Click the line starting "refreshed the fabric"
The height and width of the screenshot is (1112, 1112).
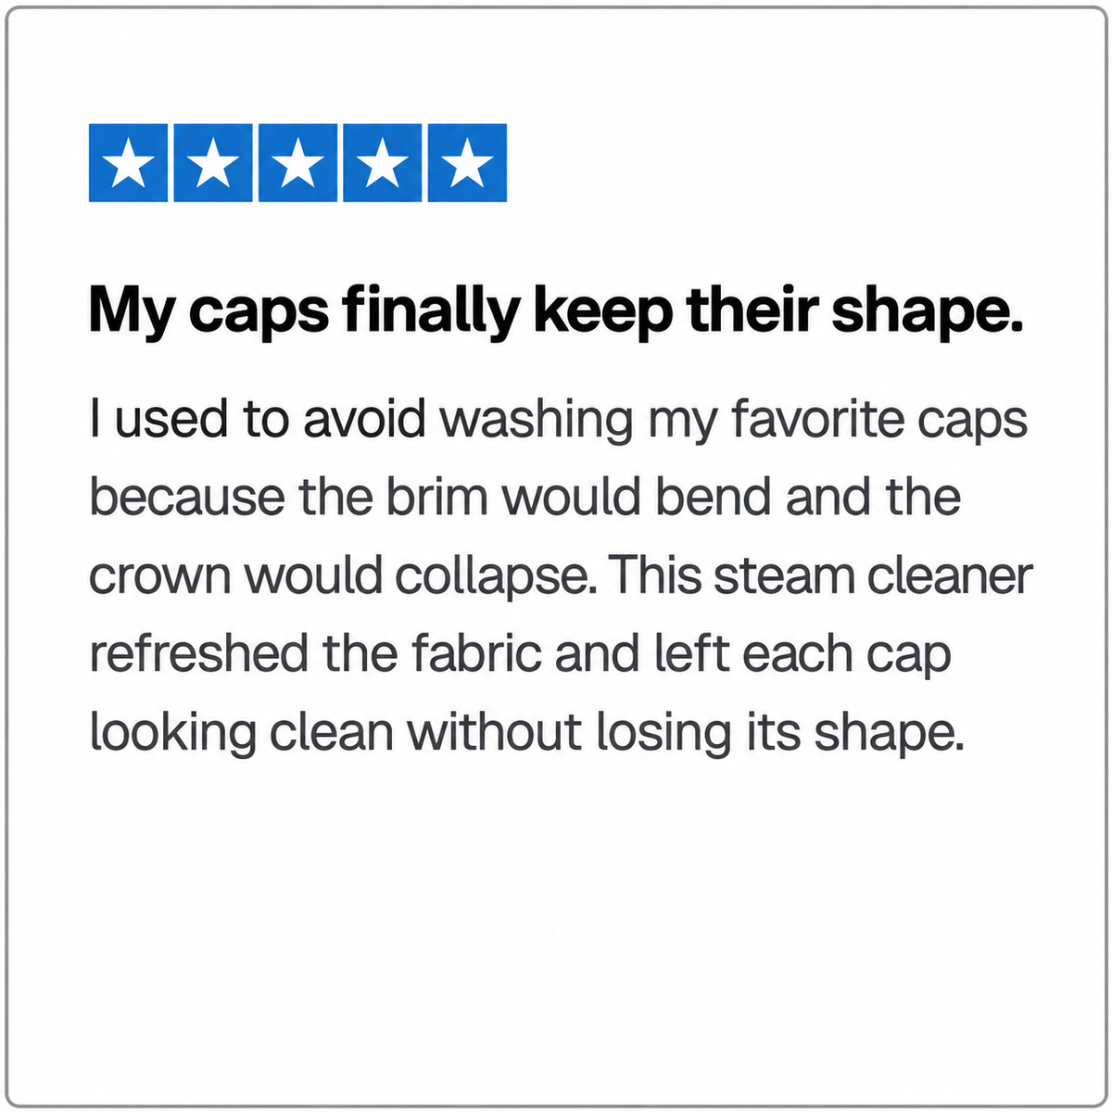pos(520,654)
